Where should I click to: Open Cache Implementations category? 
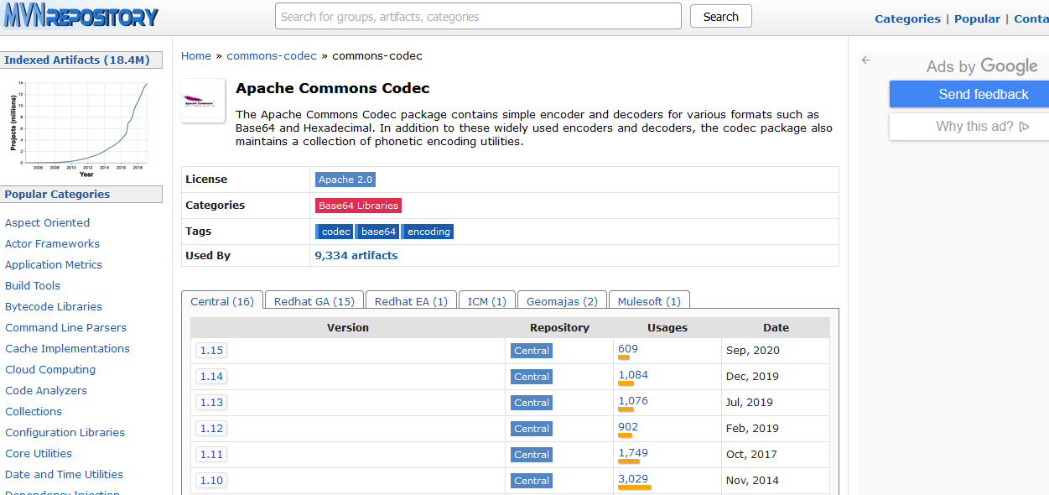(67, 349)
